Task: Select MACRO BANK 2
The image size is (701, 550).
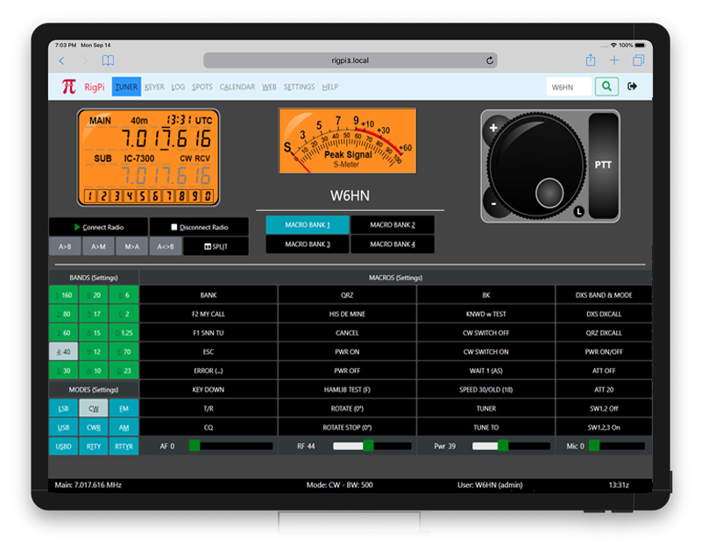Action: 393,225
